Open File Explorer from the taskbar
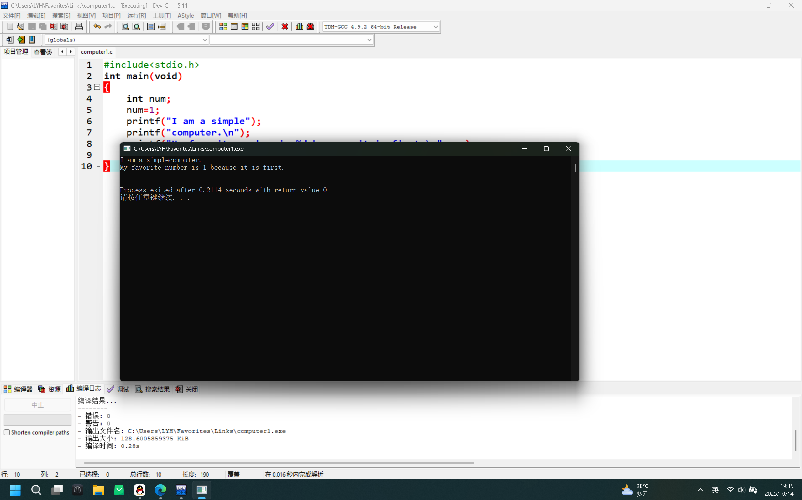 tap(98, 490)
